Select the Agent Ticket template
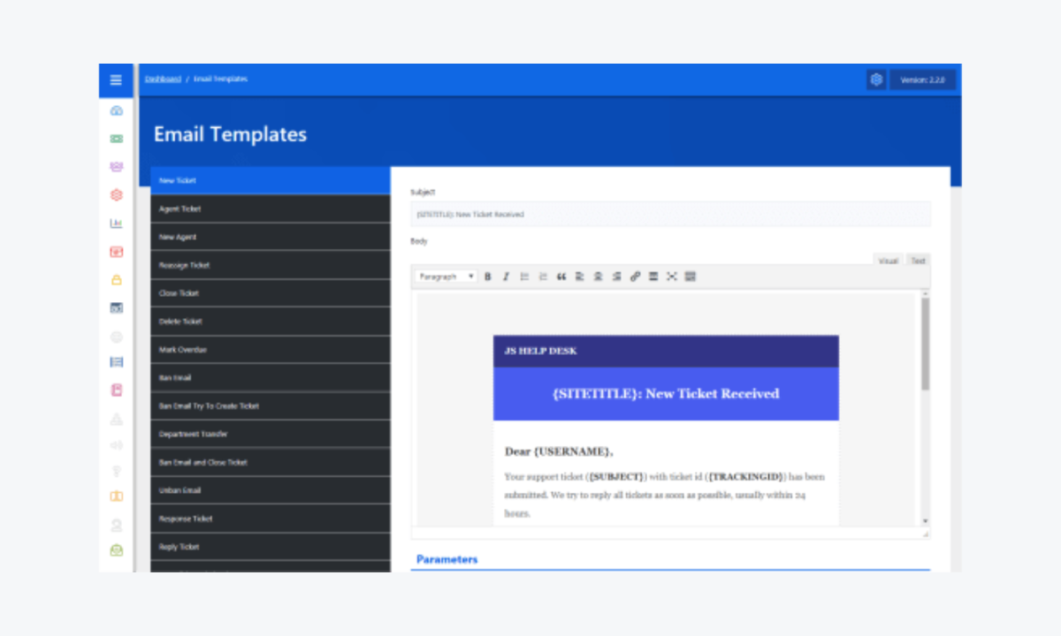 coord(271,208)
